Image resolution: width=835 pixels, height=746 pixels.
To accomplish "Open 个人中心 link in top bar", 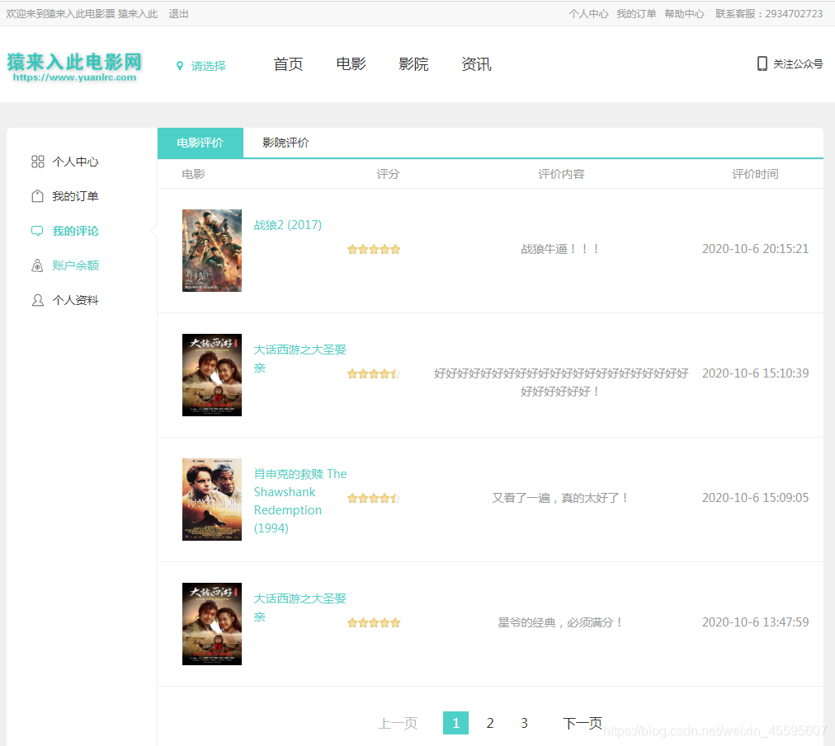I will click(588, 14).
